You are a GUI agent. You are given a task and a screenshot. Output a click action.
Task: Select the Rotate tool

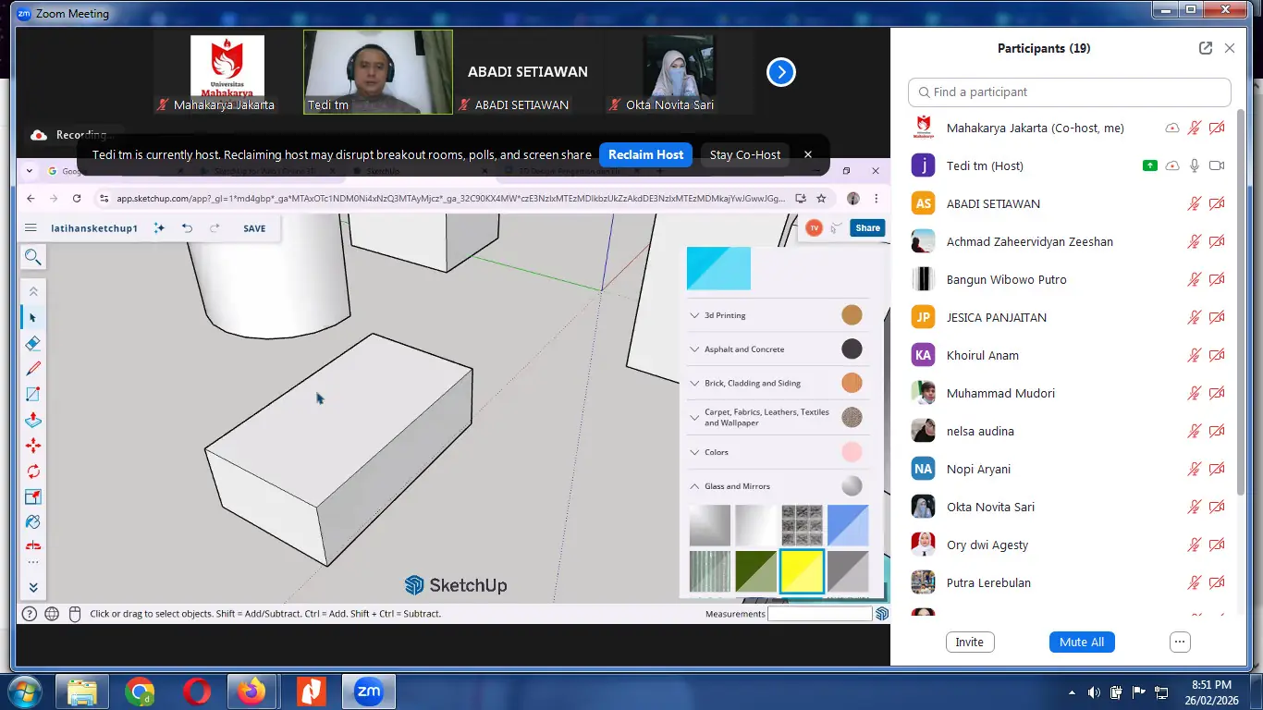[x=33, y=471]
